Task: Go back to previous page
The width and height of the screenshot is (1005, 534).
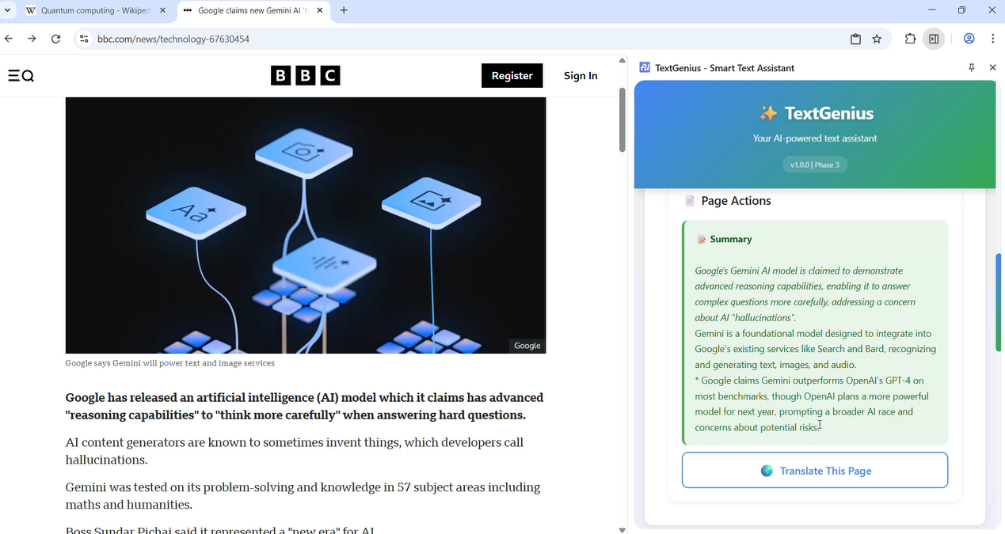Action: pos(9,39)
